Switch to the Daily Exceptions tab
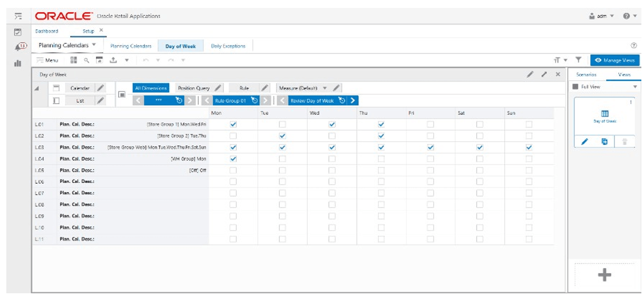 [228, 46]
